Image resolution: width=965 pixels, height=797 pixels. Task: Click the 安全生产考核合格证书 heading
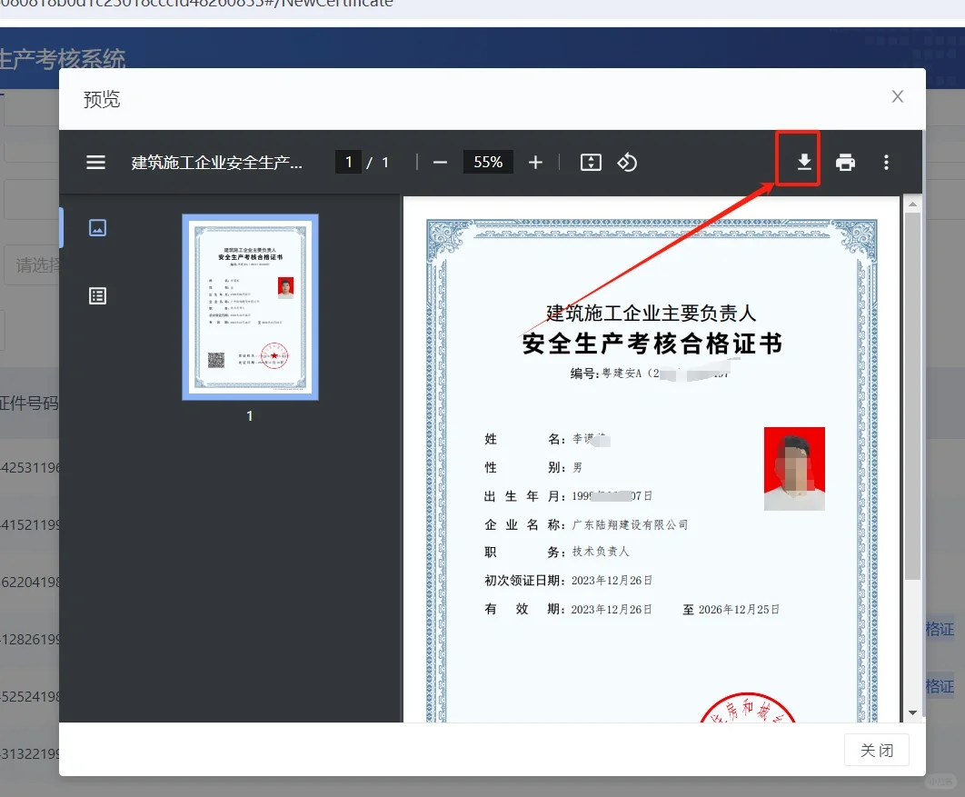click(x=652, y=344)
